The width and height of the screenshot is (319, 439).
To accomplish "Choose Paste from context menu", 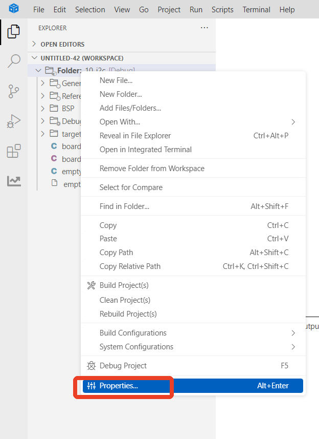I will click(x=193, y=239).
